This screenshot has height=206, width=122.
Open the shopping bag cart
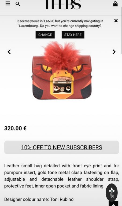coord(115,4)
